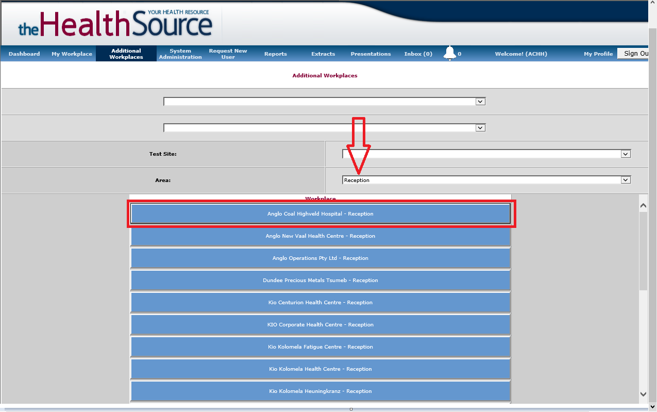Open the Reports menu

pos(276,54)
